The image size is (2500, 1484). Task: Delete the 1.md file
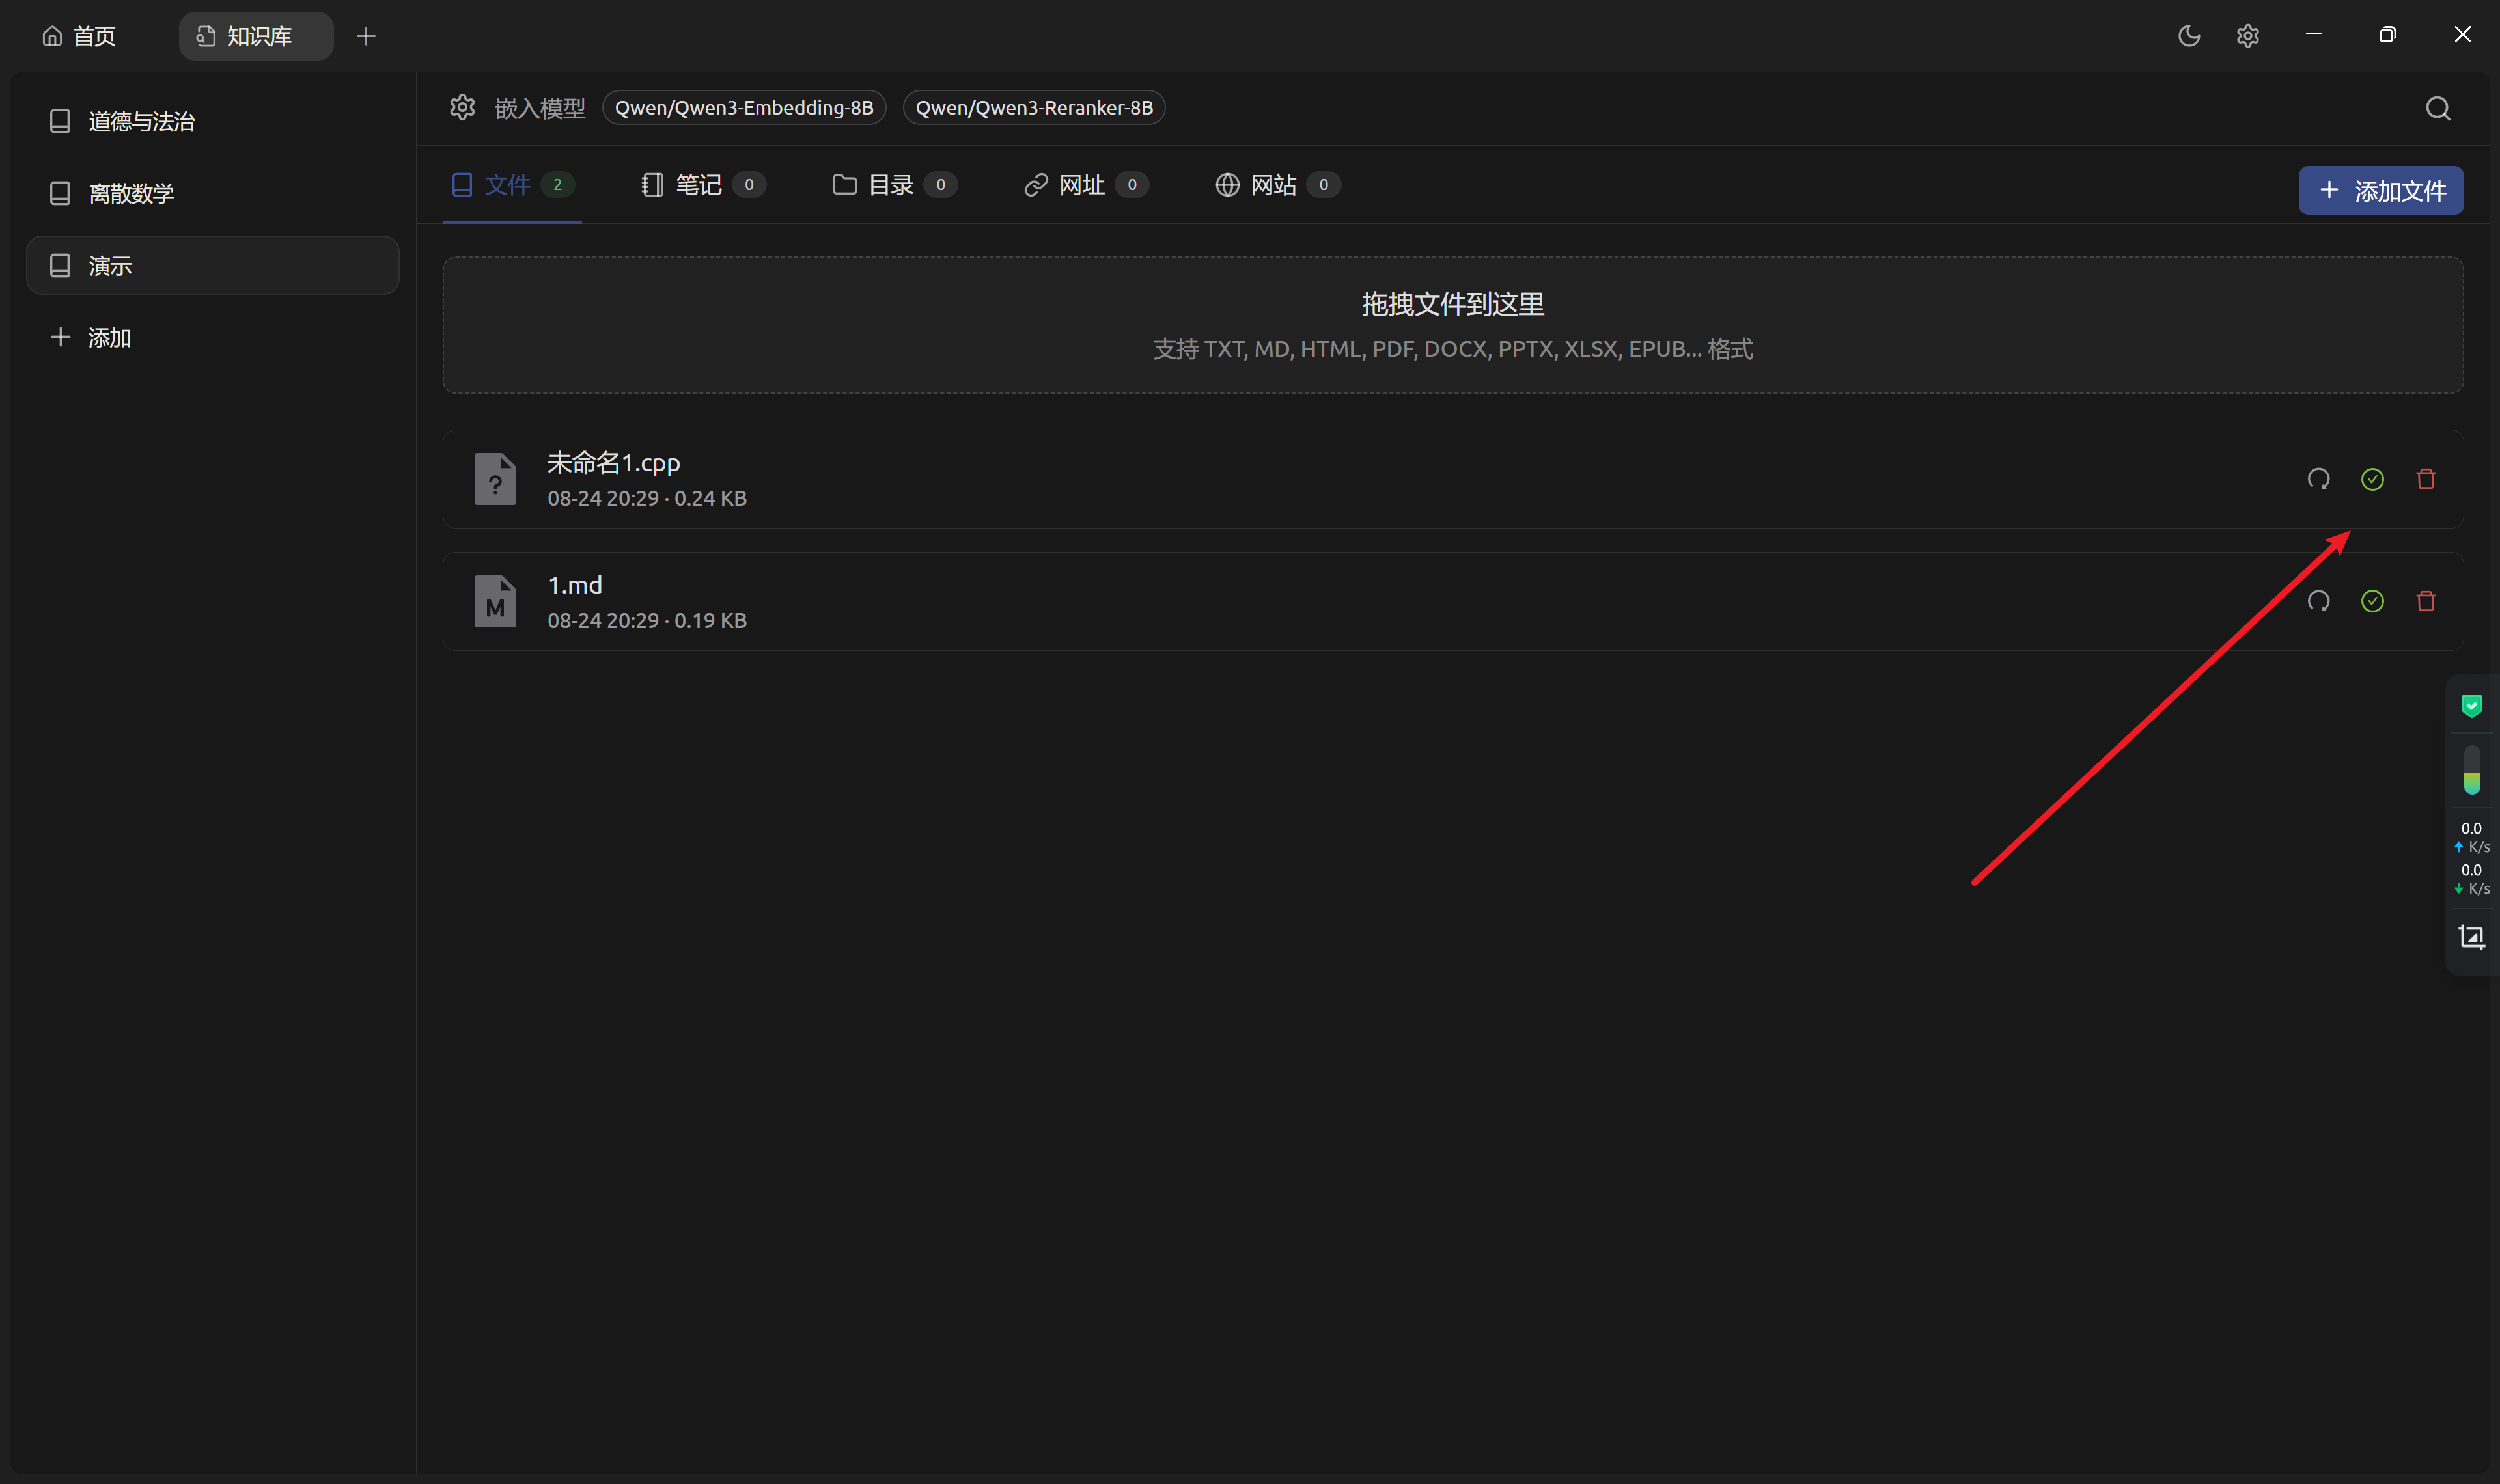(x=2425, y=601)
